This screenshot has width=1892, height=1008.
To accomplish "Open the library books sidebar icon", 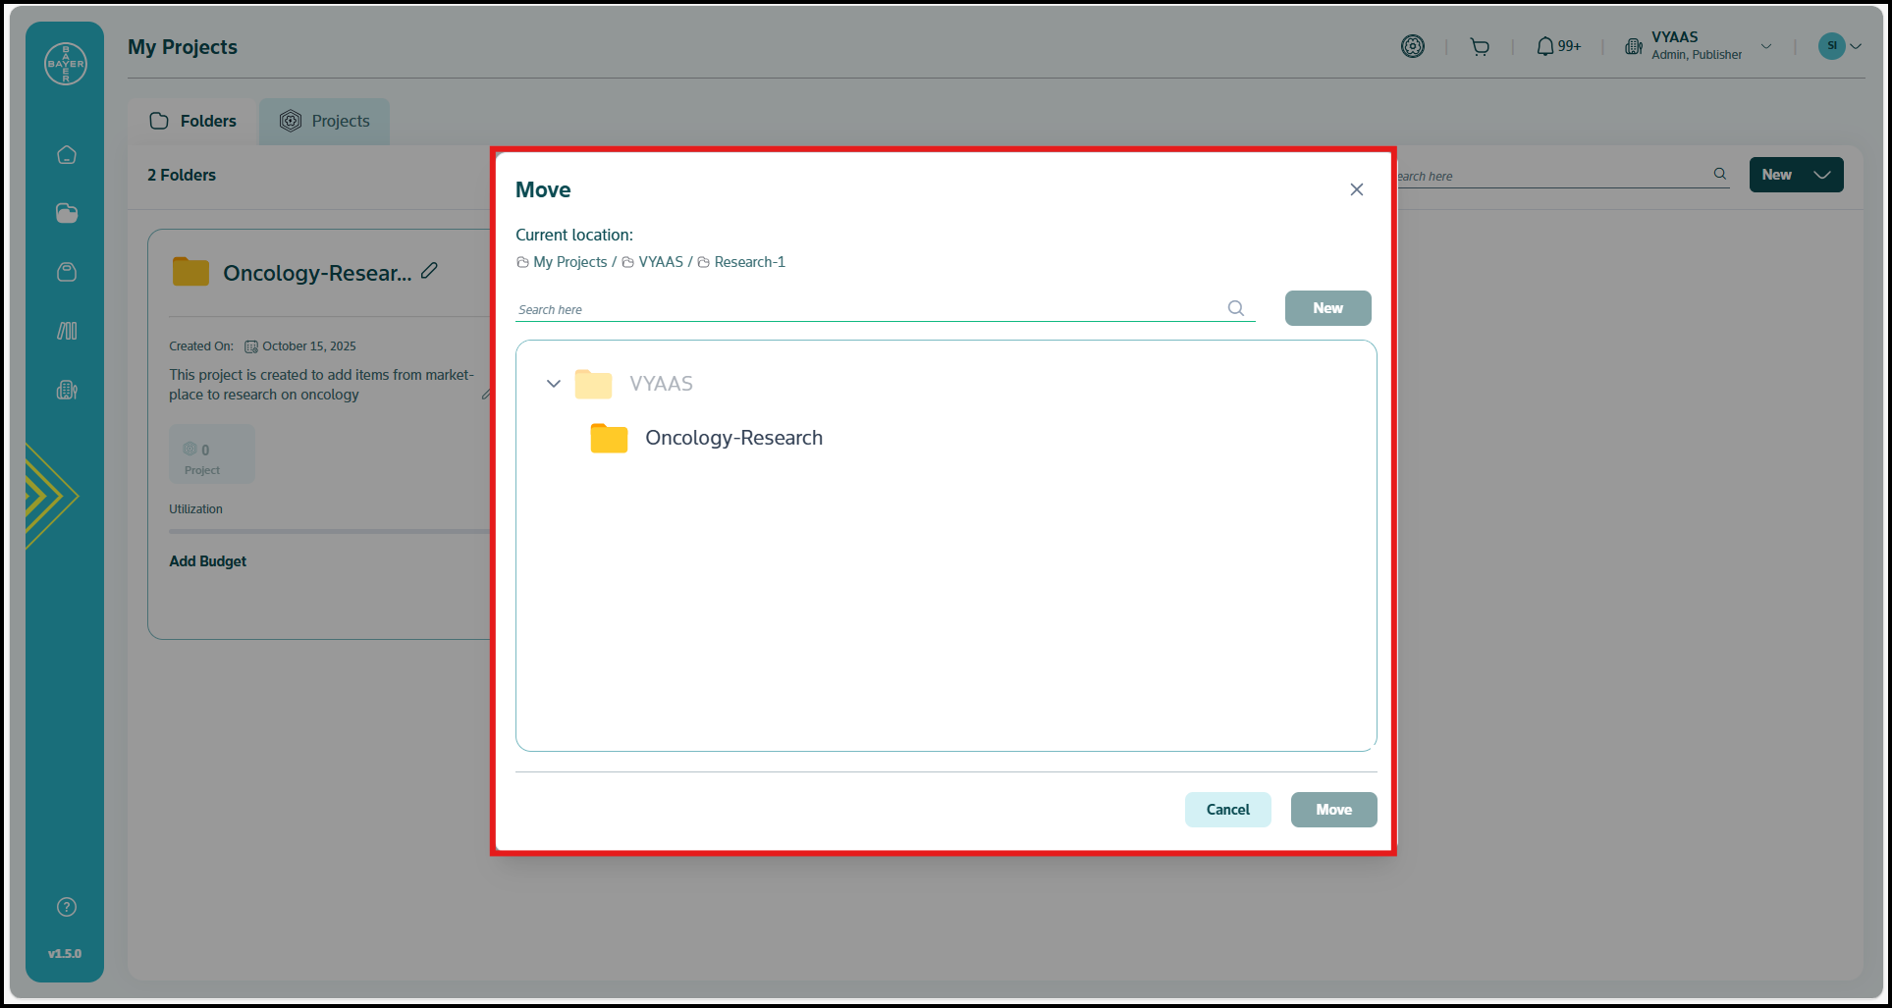I will point(67,331).
